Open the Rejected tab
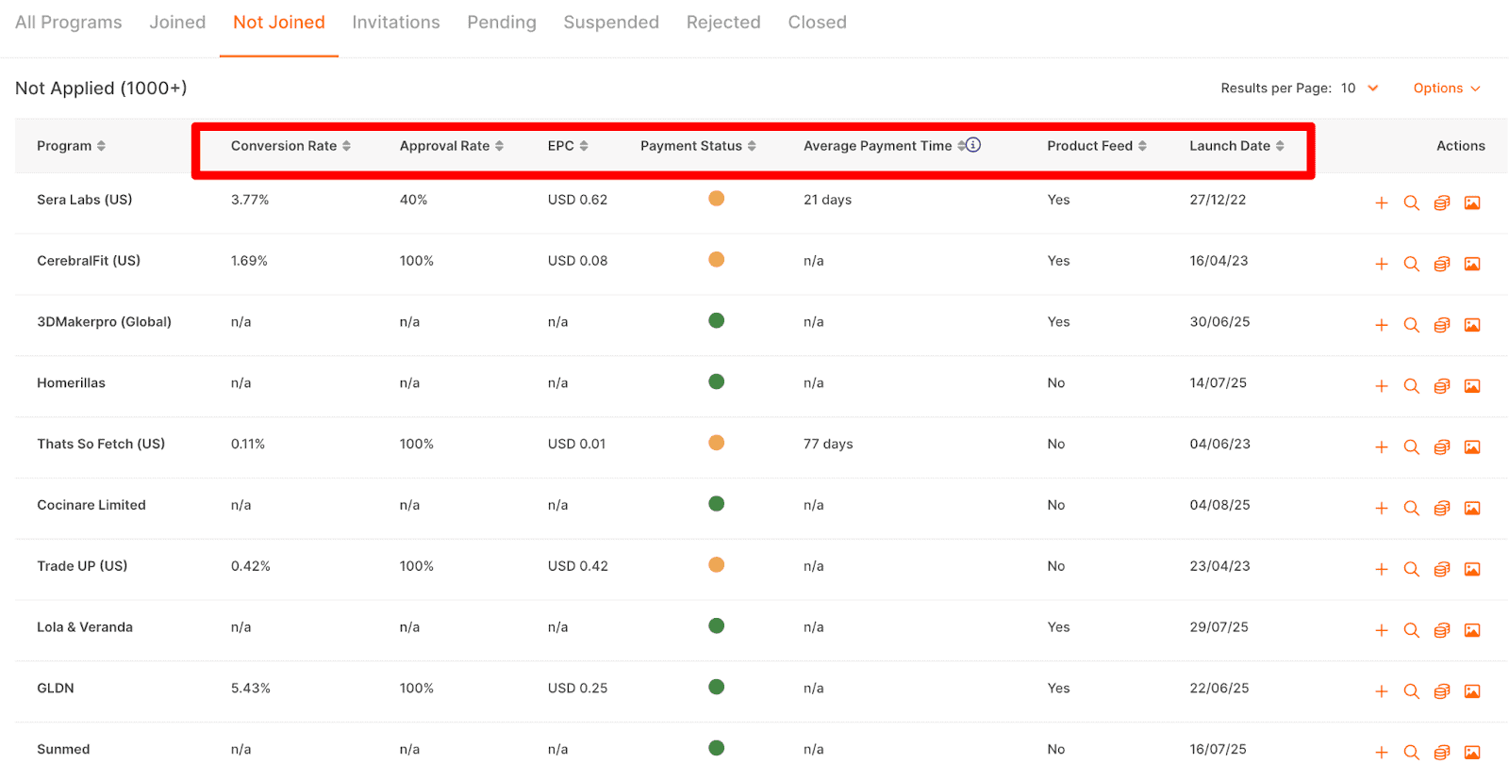 723,22
